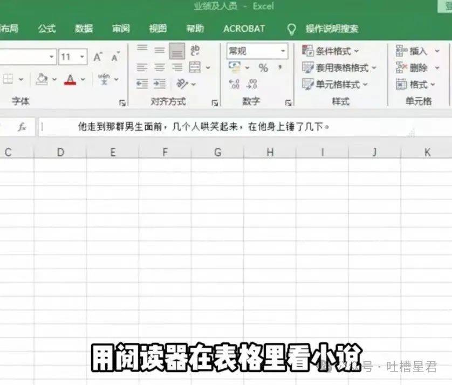452x385 pixels.
Task: Toggle center horizontal alignment
Action: [159, 68]
